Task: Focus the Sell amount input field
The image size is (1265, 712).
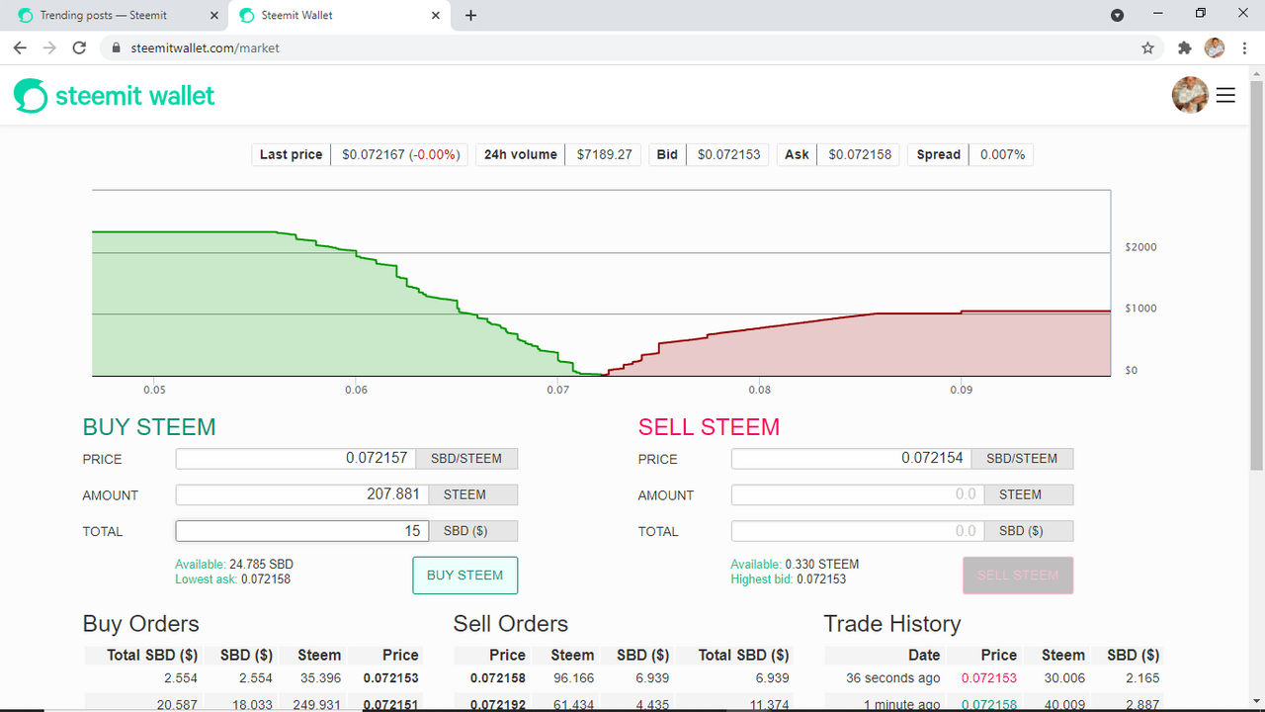Action: (856, 494)
